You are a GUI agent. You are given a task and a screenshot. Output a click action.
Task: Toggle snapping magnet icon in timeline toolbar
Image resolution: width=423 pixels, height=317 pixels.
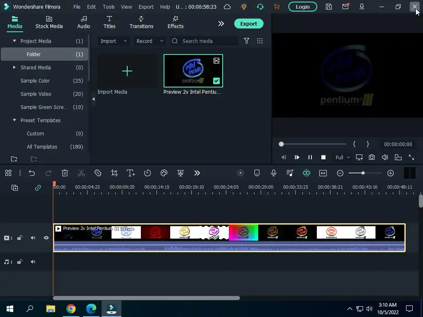pos(307,173)
